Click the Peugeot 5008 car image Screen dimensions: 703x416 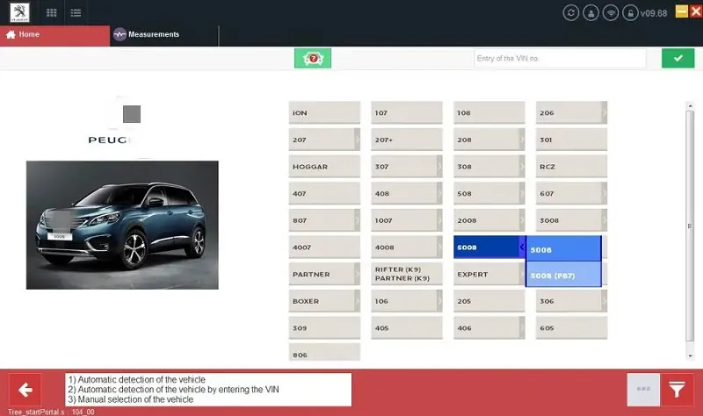tap(122, 225)
